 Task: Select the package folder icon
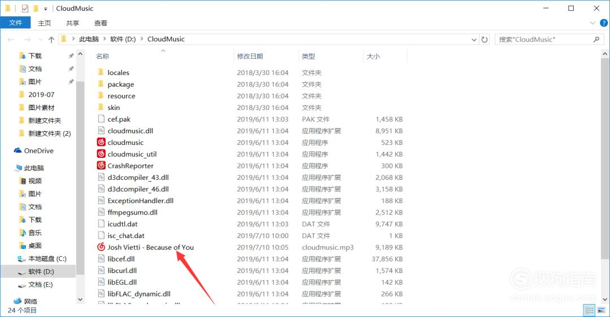point(101,84)
